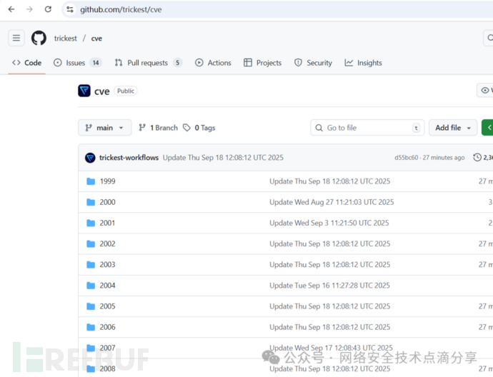Open commit message in the 2006 row
This screenshot has height=377, width=493.
[x=329, y=327]
